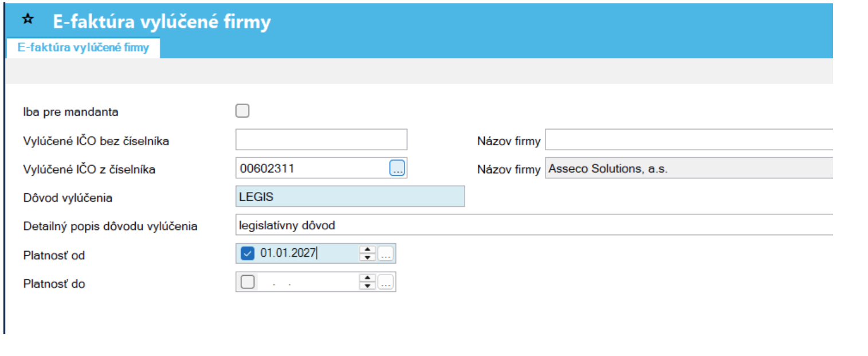
Task: Decrease Platnosť od date with down arrow
Action: tap(367, 257)
